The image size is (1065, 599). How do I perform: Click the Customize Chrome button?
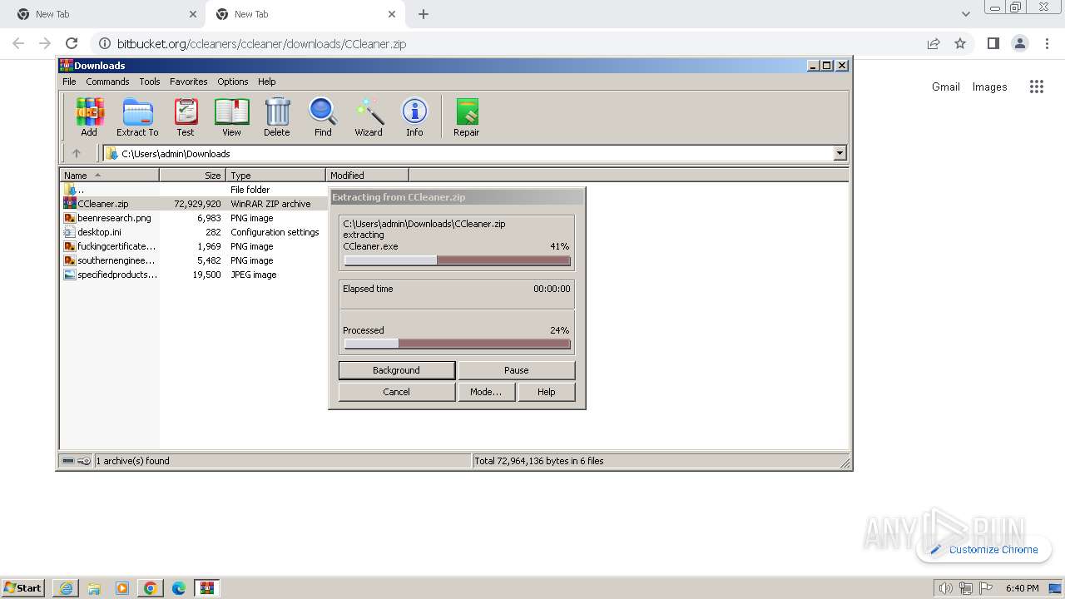click(x=984, y=549)
